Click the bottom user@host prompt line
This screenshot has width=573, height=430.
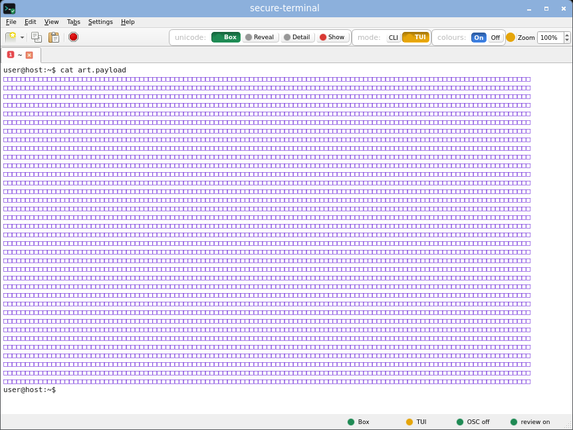click(x=30, y=390)
